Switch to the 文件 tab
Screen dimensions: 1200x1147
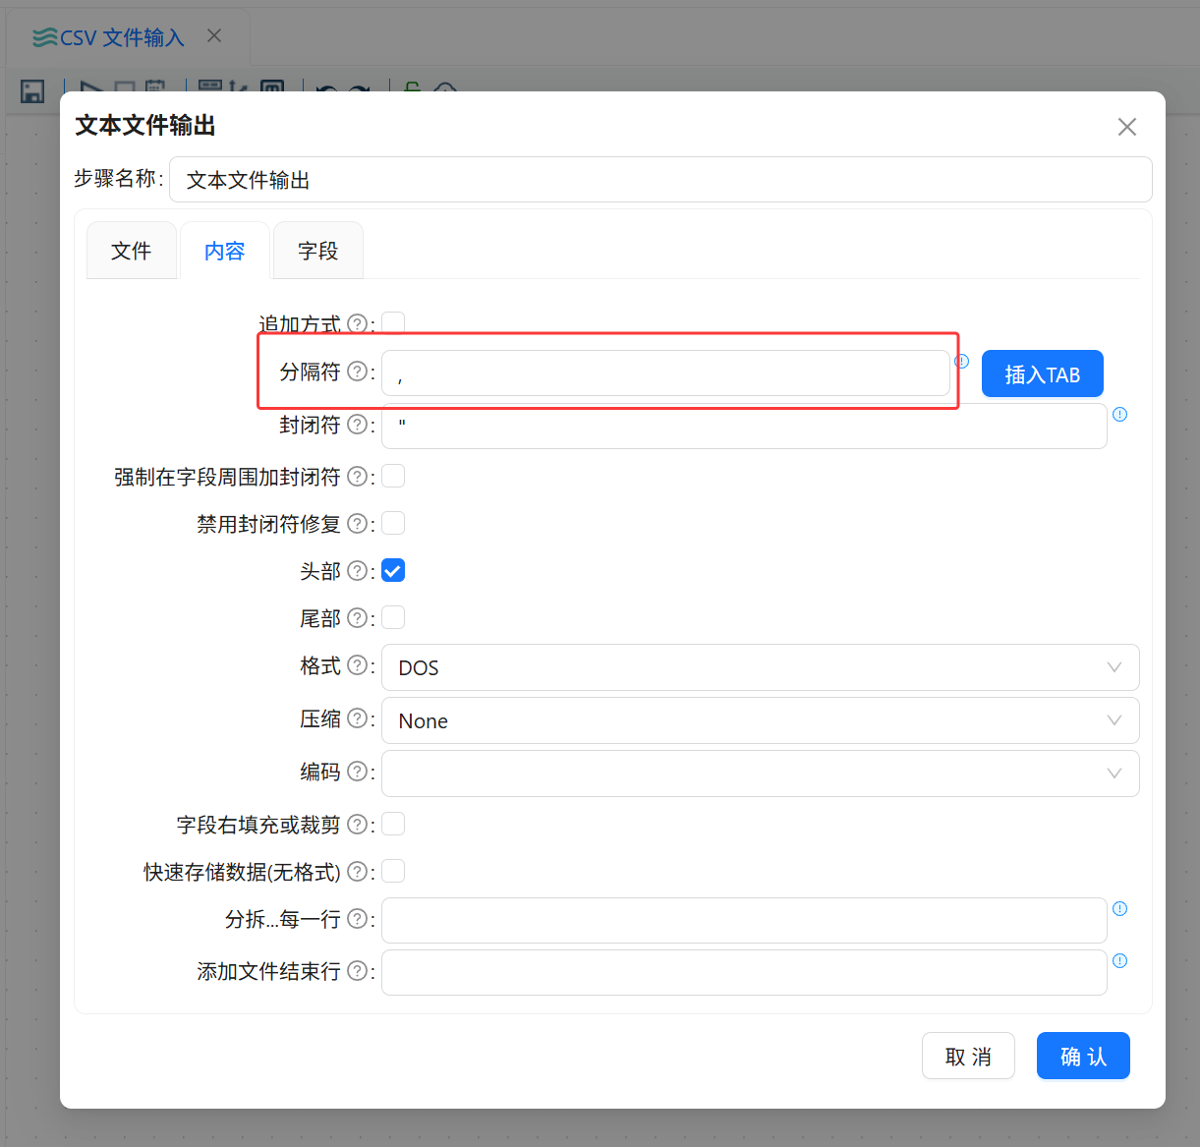[x=132, y=251]
